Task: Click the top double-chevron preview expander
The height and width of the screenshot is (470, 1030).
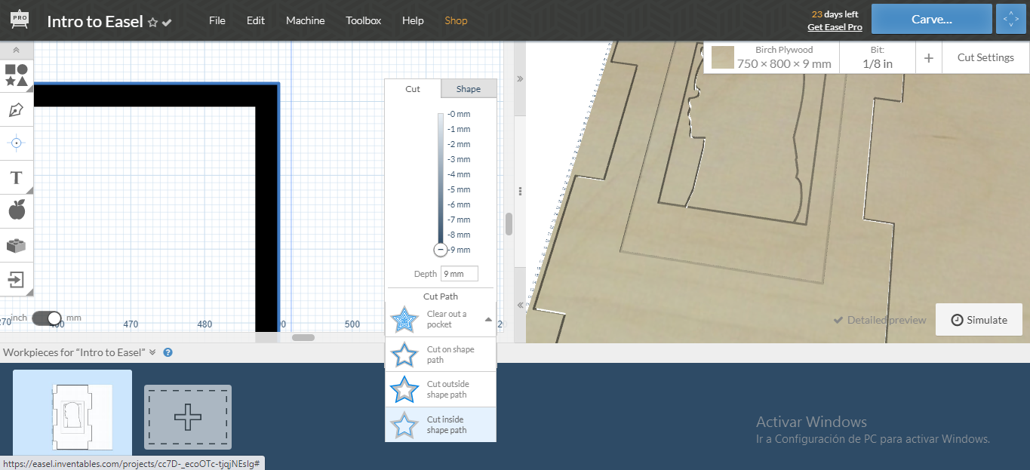Action: tap(520, 78)
